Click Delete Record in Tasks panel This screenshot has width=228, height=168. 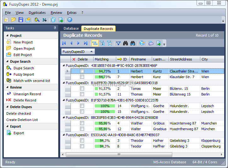pyautogui.click(x=25, y=100)
